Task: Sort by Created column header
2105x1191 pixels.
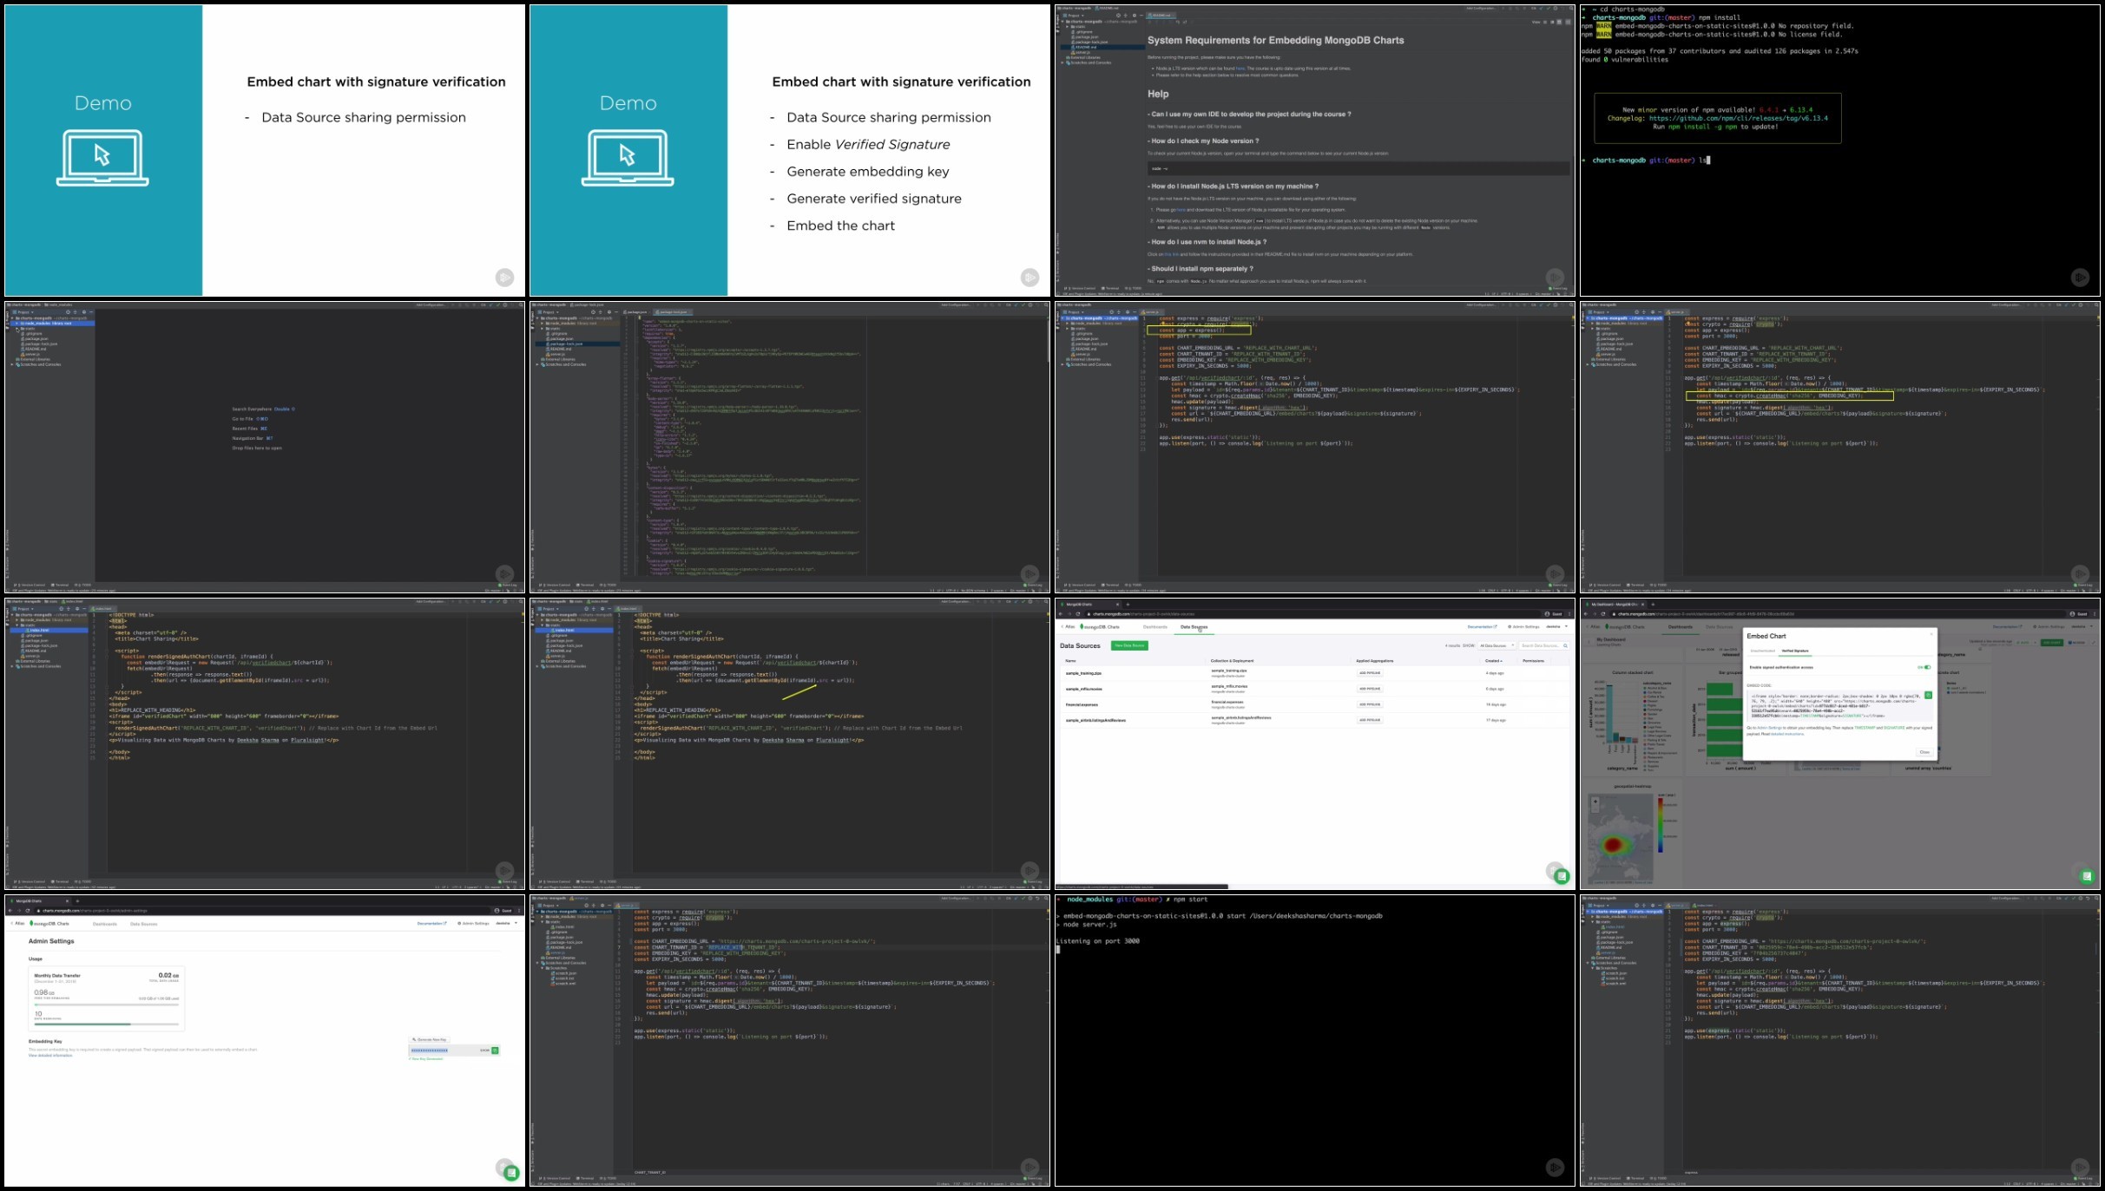Action: click(1493, 661)
